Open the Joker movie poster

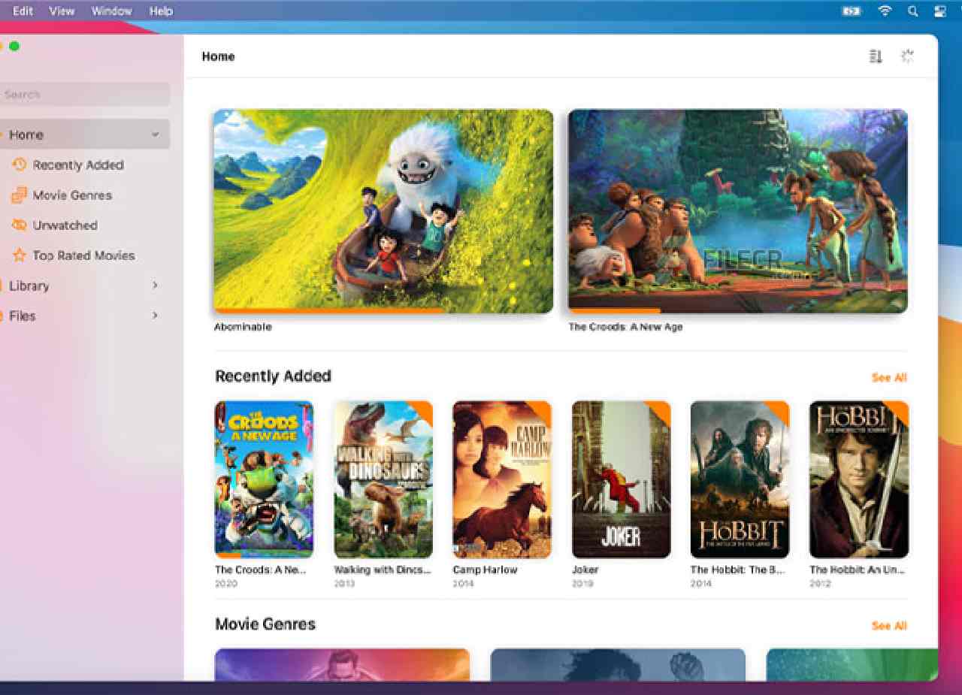621,479
